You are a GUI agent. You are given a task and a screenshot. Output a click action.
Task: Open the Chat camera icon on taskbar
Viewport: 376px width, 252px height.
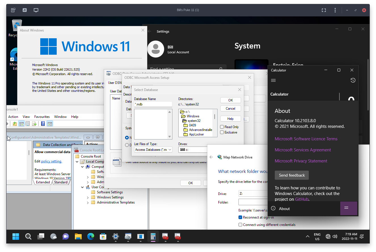(66, 236)
